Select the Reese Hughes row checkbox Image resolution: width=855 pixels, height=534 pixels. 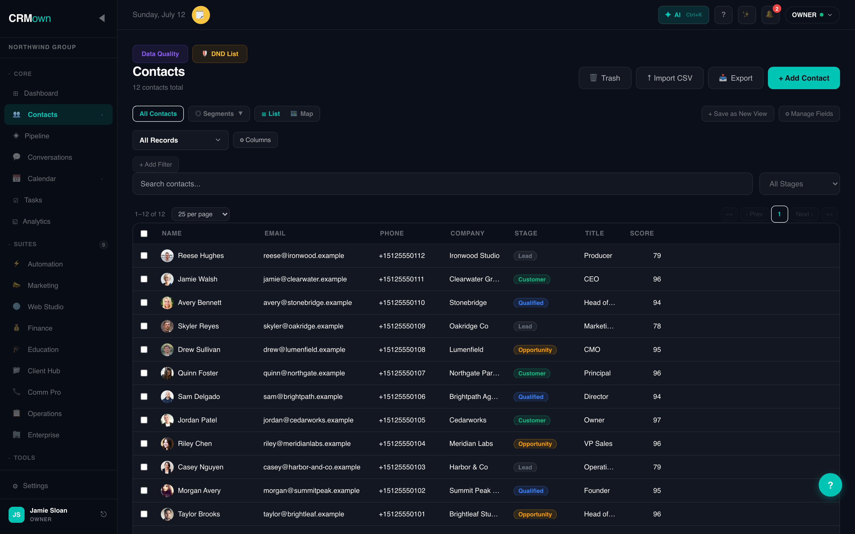point(144,256)
